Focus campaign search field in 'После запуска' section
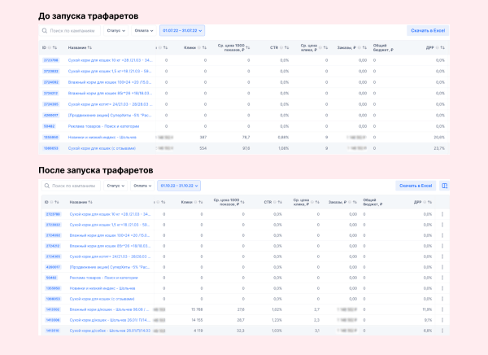Image resolution: width=488 pixels, height=355 pixels. [x=72, y=186]
